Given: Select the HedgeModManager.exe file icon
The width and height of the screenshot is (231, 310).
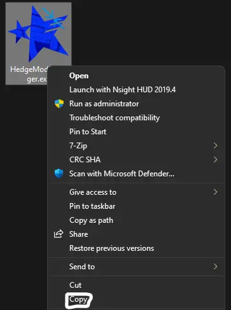Looking at the screenshot, I should 38,34.
